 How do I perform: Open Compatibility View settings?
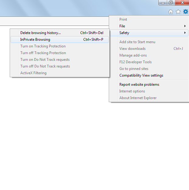[x=141, y=75]
